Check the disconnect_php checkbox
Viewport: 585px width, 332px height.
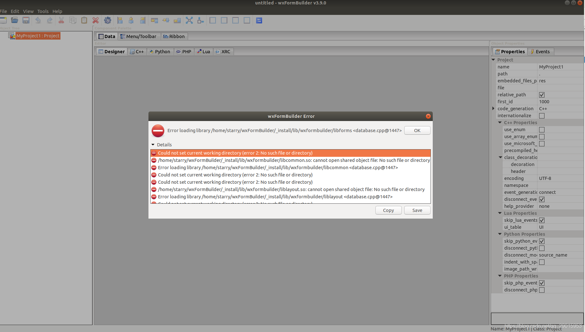click(542, 290)
